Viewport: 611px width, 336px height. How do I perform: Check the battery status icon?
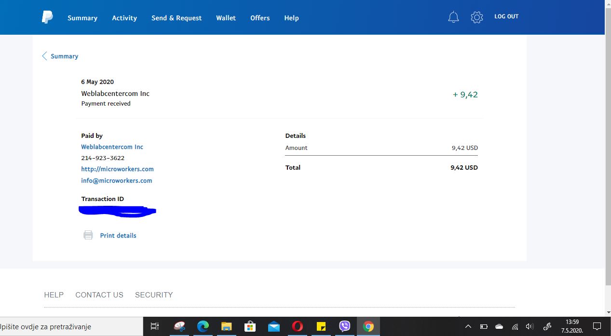[x=484, y=326]
